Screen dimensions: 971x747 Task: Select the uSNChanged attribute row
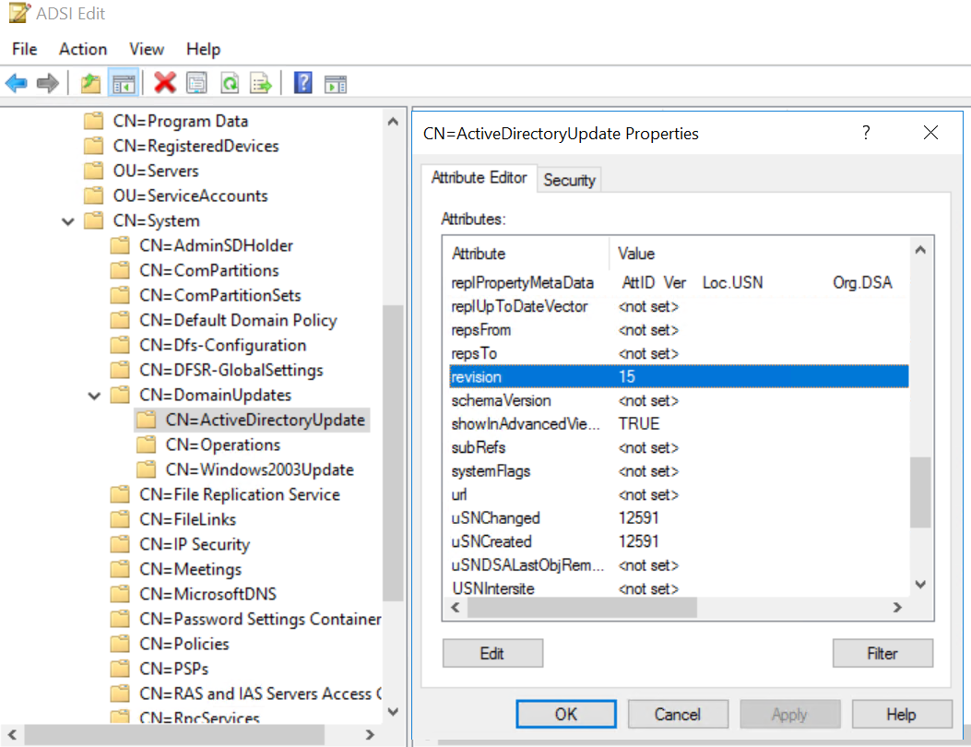pyautogui.click(x=495, y=518)
